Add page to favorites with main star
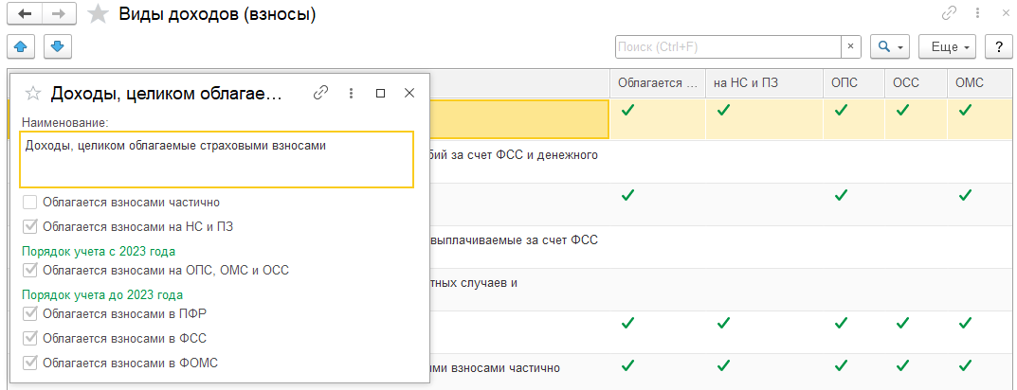Screen dimensions: 1017x390 point(98,14)
